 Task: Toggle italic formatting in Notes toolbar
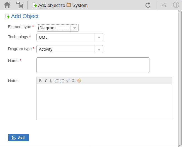46,81
